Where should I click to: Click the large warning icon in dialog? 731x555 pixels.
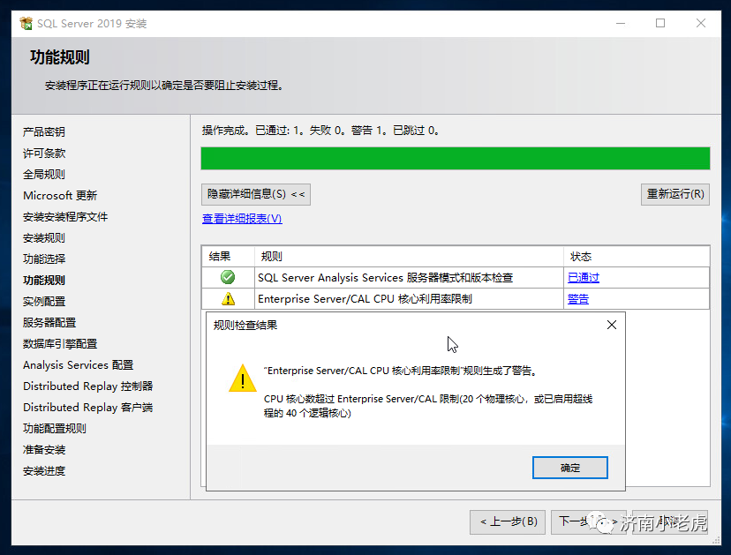[243, 378]
